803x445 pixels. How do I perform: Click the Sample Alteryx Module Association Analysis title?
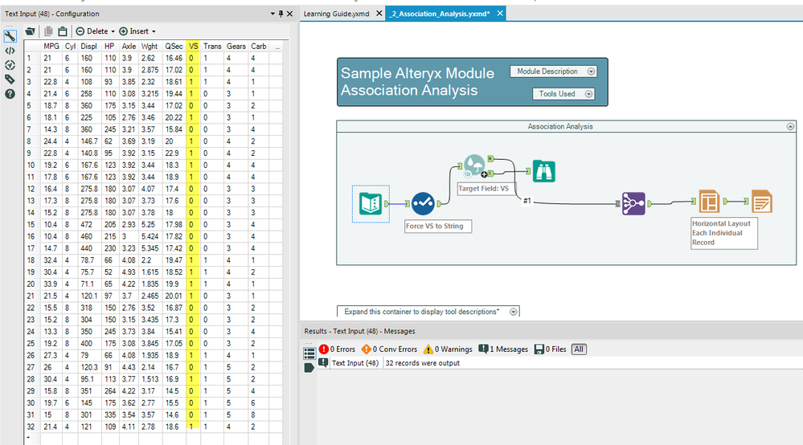tap(417, 82)
